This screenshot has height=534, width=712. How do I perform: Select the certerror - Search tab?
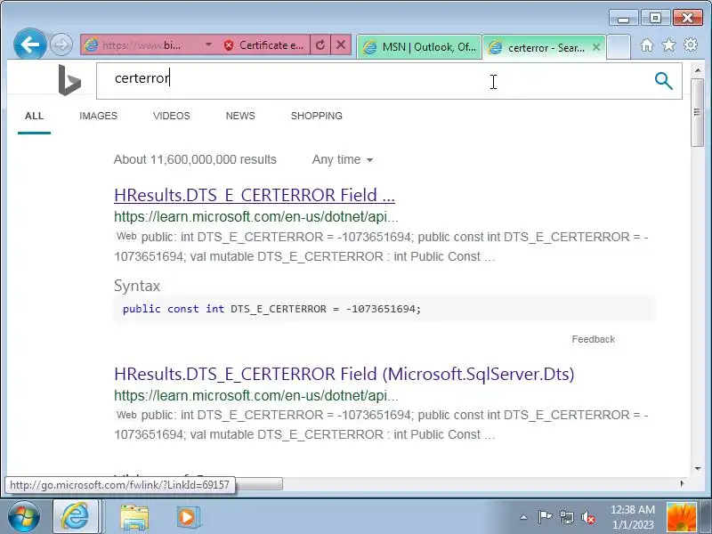tap(538, 47)
